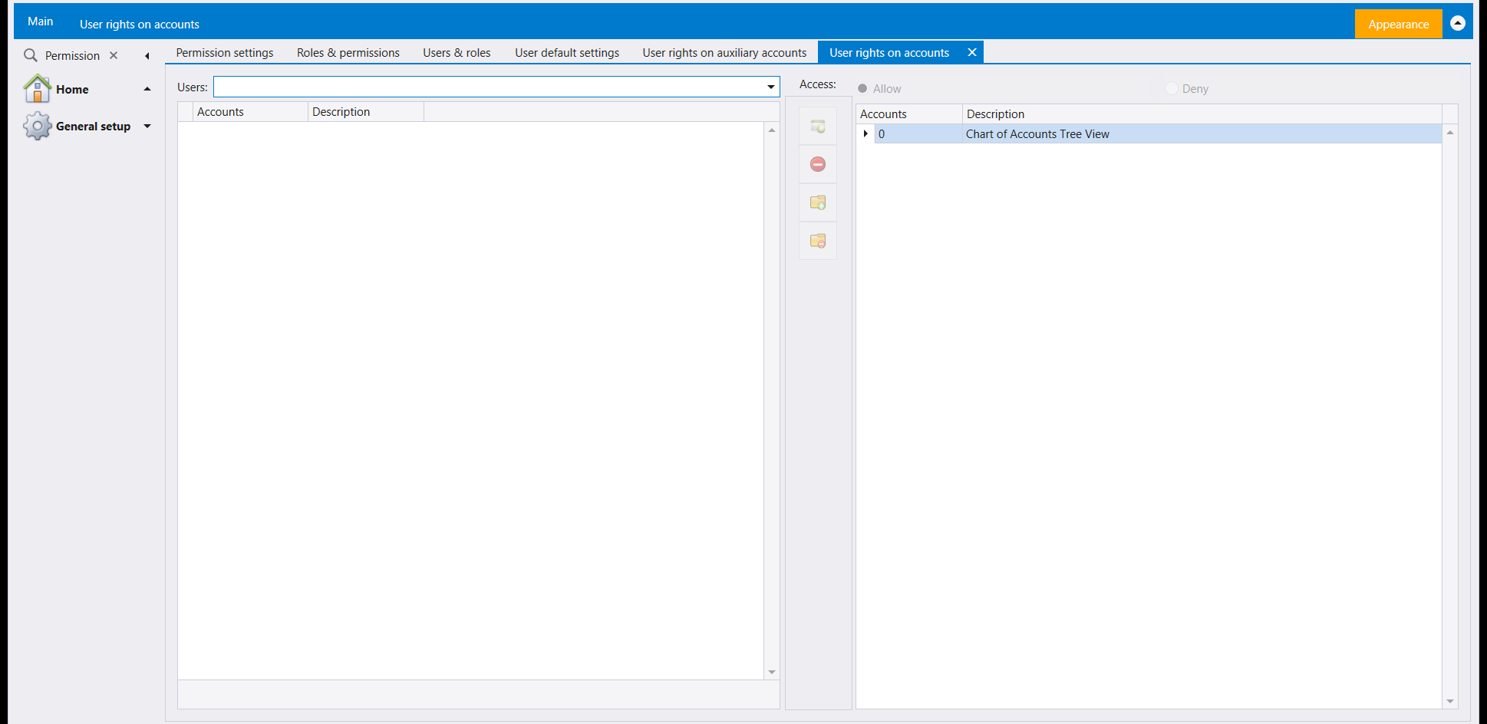This screenshot has height=724, width=1487.
Task: Click the left grid Description column header
Action: point(366,112)
